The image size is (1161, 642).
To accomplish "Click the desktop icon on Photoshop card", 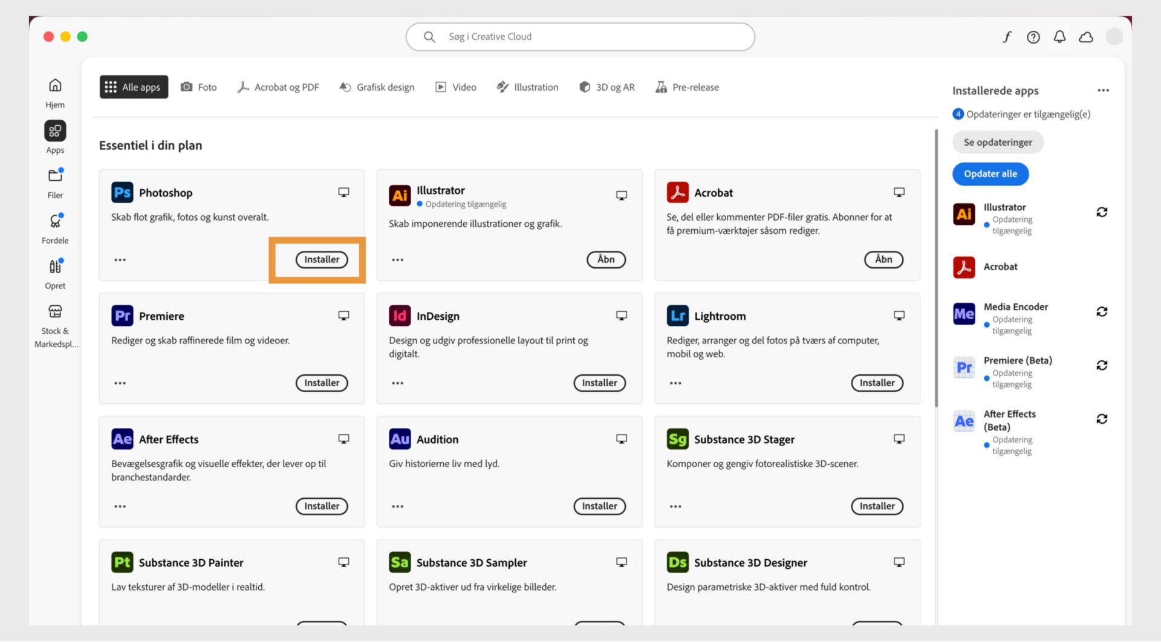I will (343, 192).
